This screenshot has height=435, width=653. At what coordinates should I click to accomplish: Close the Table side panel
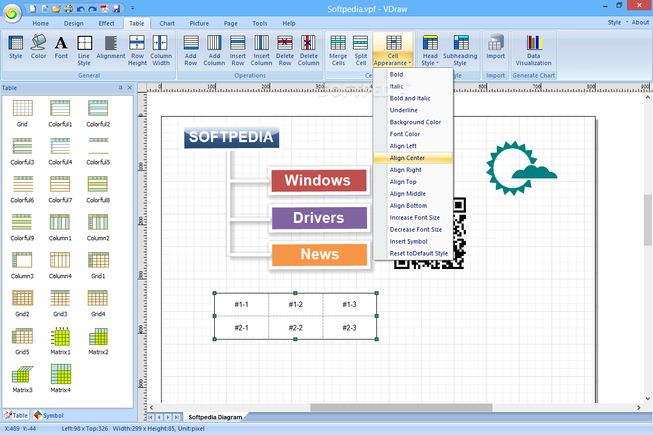pos(130,88)
